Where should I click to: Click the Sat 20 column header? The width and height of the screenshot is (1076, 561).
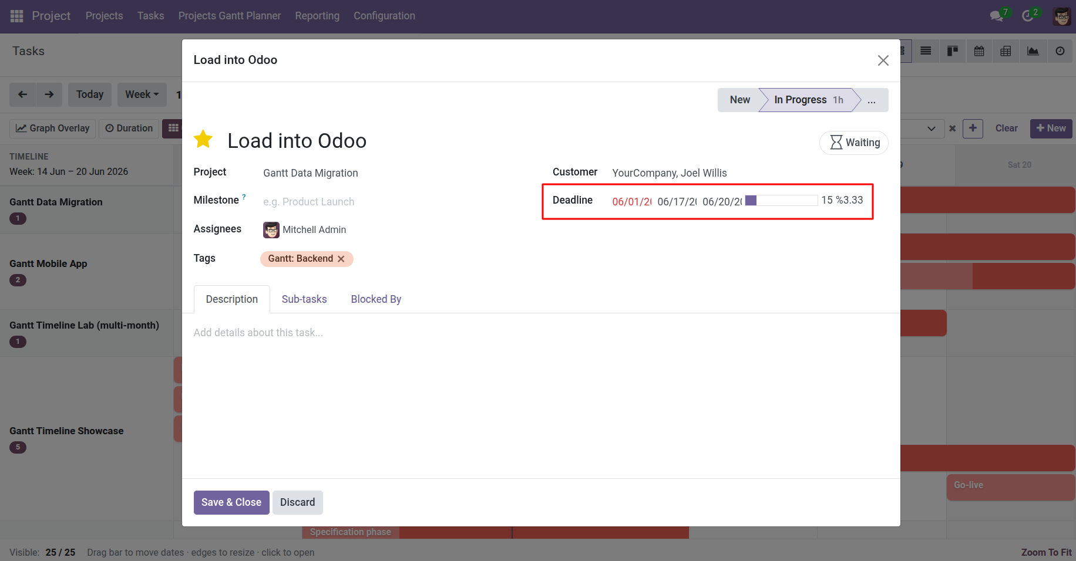pos(1019,165)
